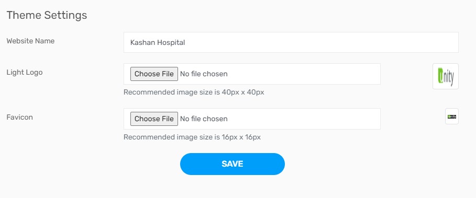Viewport: 476px width, 198px height.
Task: Save the theme settings
Action: click(x=232, y=164)
